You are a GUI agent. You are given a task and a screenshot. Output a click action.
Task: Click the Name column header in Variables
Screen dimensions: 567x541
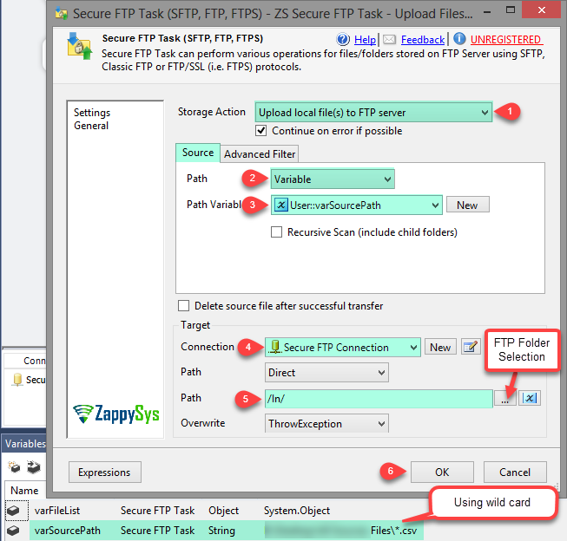(x=24, y=490)
